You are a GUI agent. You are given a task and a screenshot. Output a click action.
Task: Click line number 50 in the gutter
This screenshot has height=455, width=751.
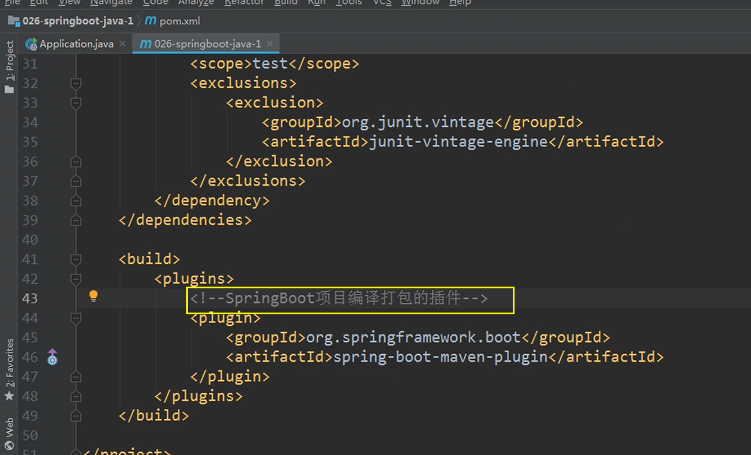pos(30,435)
